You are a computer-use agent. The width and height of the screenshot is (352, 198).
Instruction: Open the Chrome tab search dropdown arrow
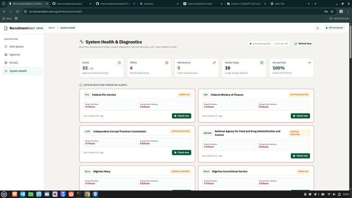click(x=3, y=3)
